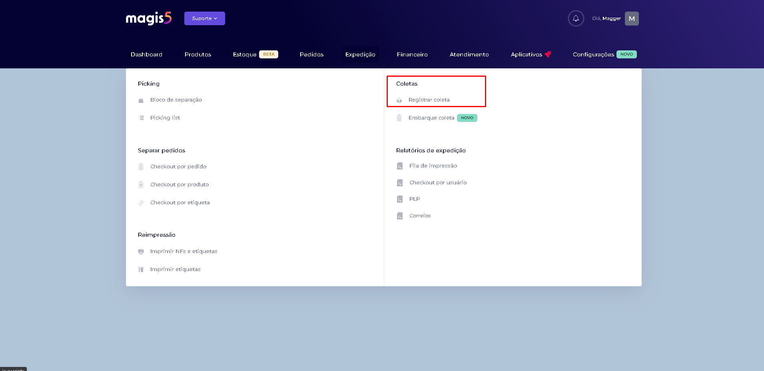Open the Suporte dropdown

click(x=204, y=18)
